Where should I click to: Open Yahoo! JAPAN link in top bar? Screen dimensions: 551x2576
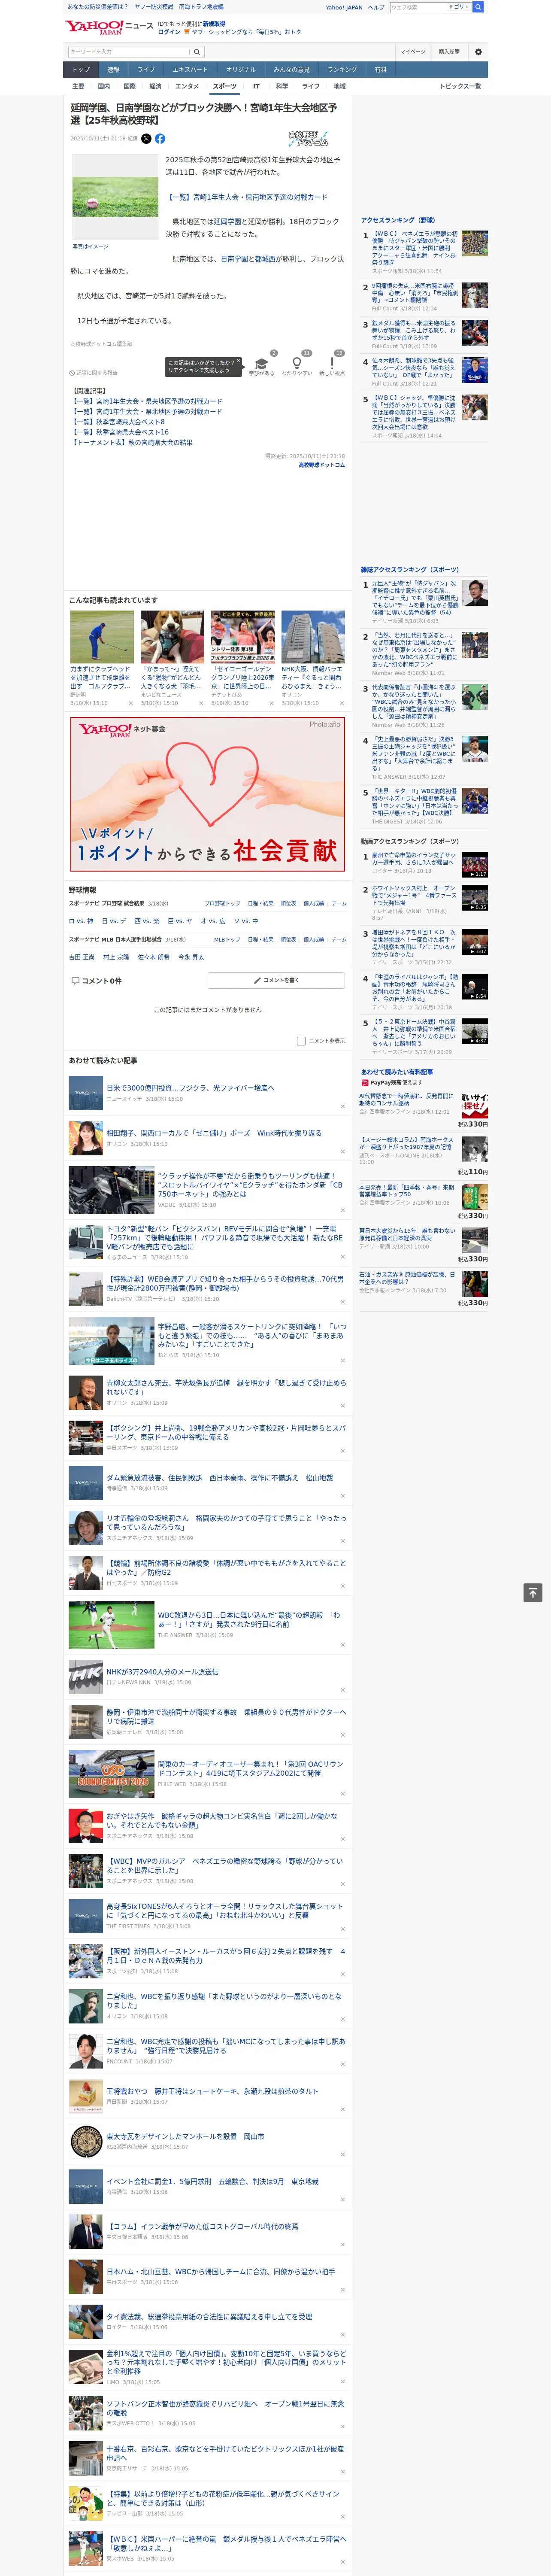click(x=344, y=7)
